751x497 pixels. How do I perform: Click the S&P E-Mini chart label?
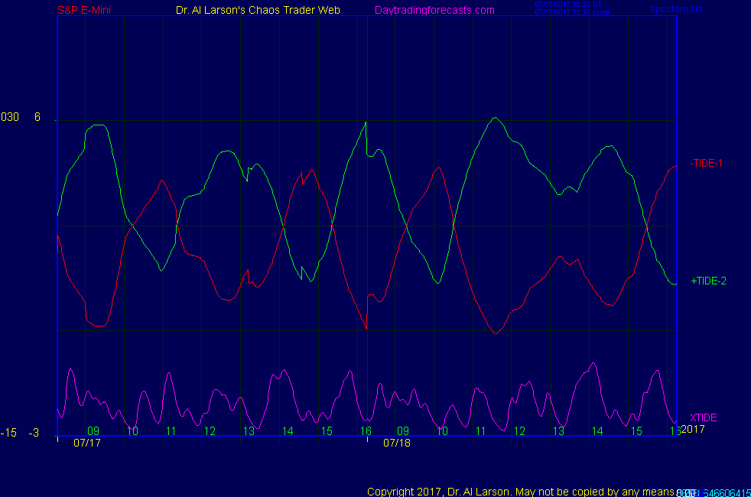[x=85, y=10]
